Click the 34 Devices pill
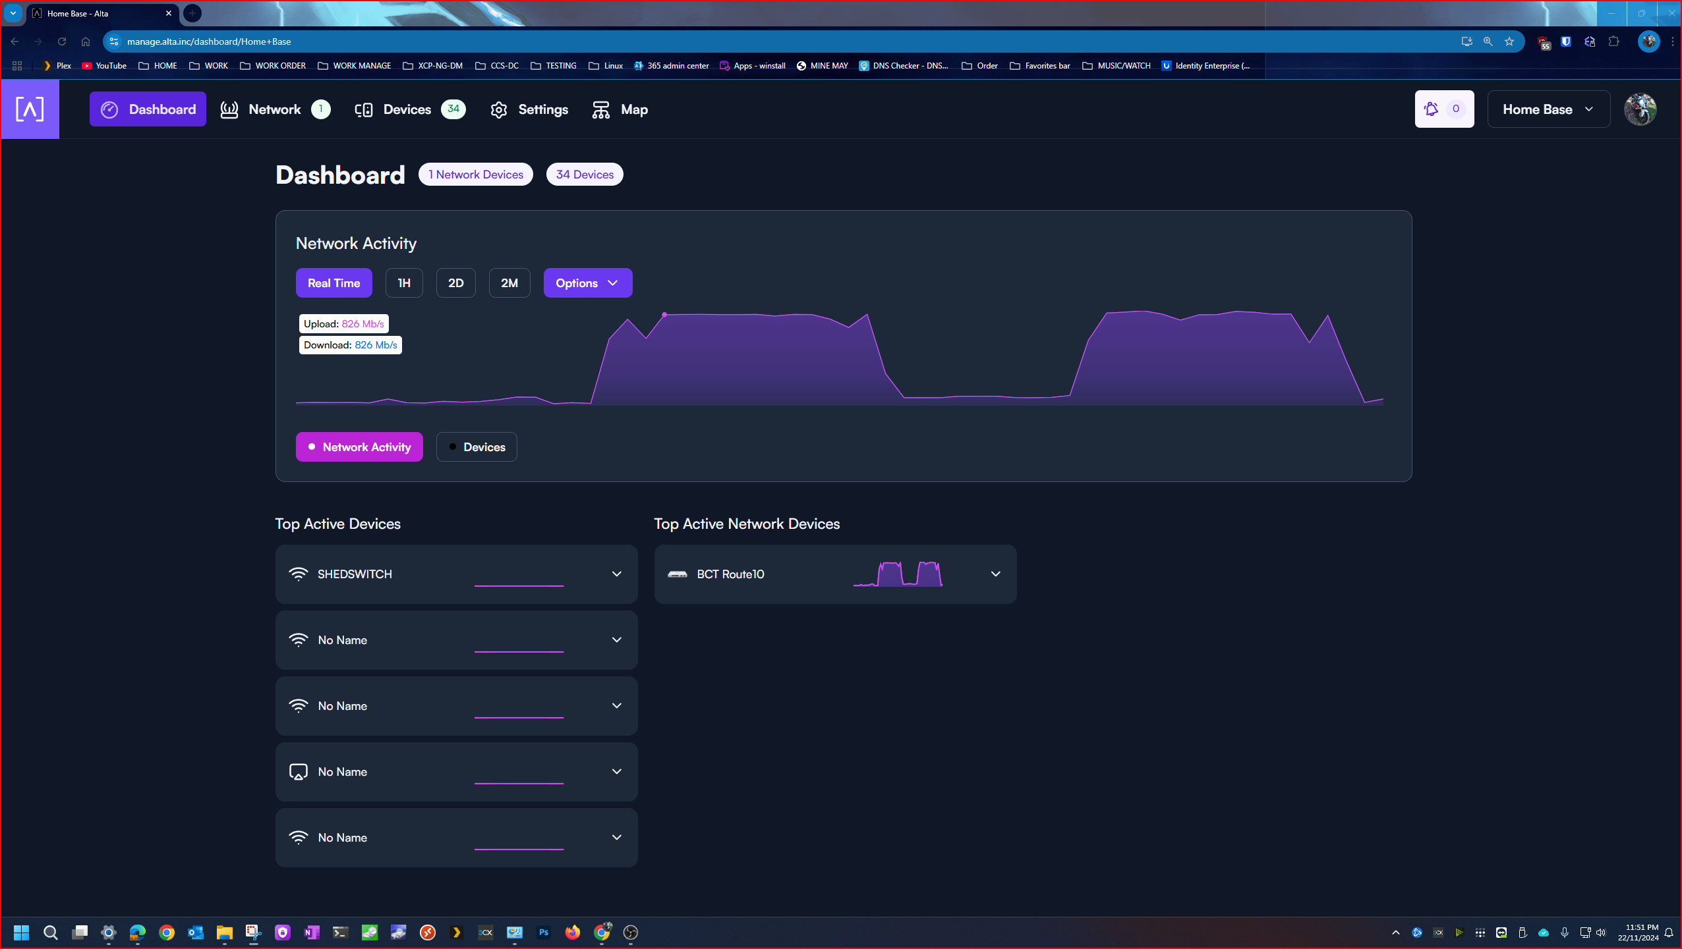Viewport: 1682px width, 949px height. coord(585,175)
